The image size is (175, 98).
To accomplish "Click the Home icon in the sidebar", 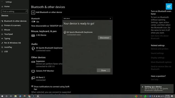I will [2, 7].
